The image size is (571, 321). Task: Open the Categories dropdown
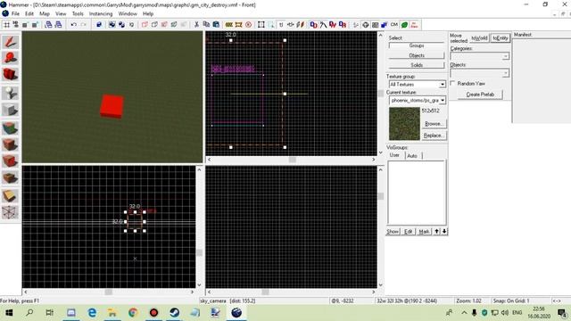point(480,56)
